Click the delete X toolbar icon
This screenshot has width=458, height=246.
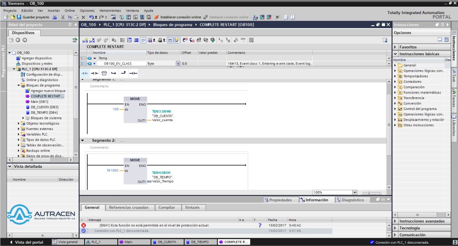(84, 17)
